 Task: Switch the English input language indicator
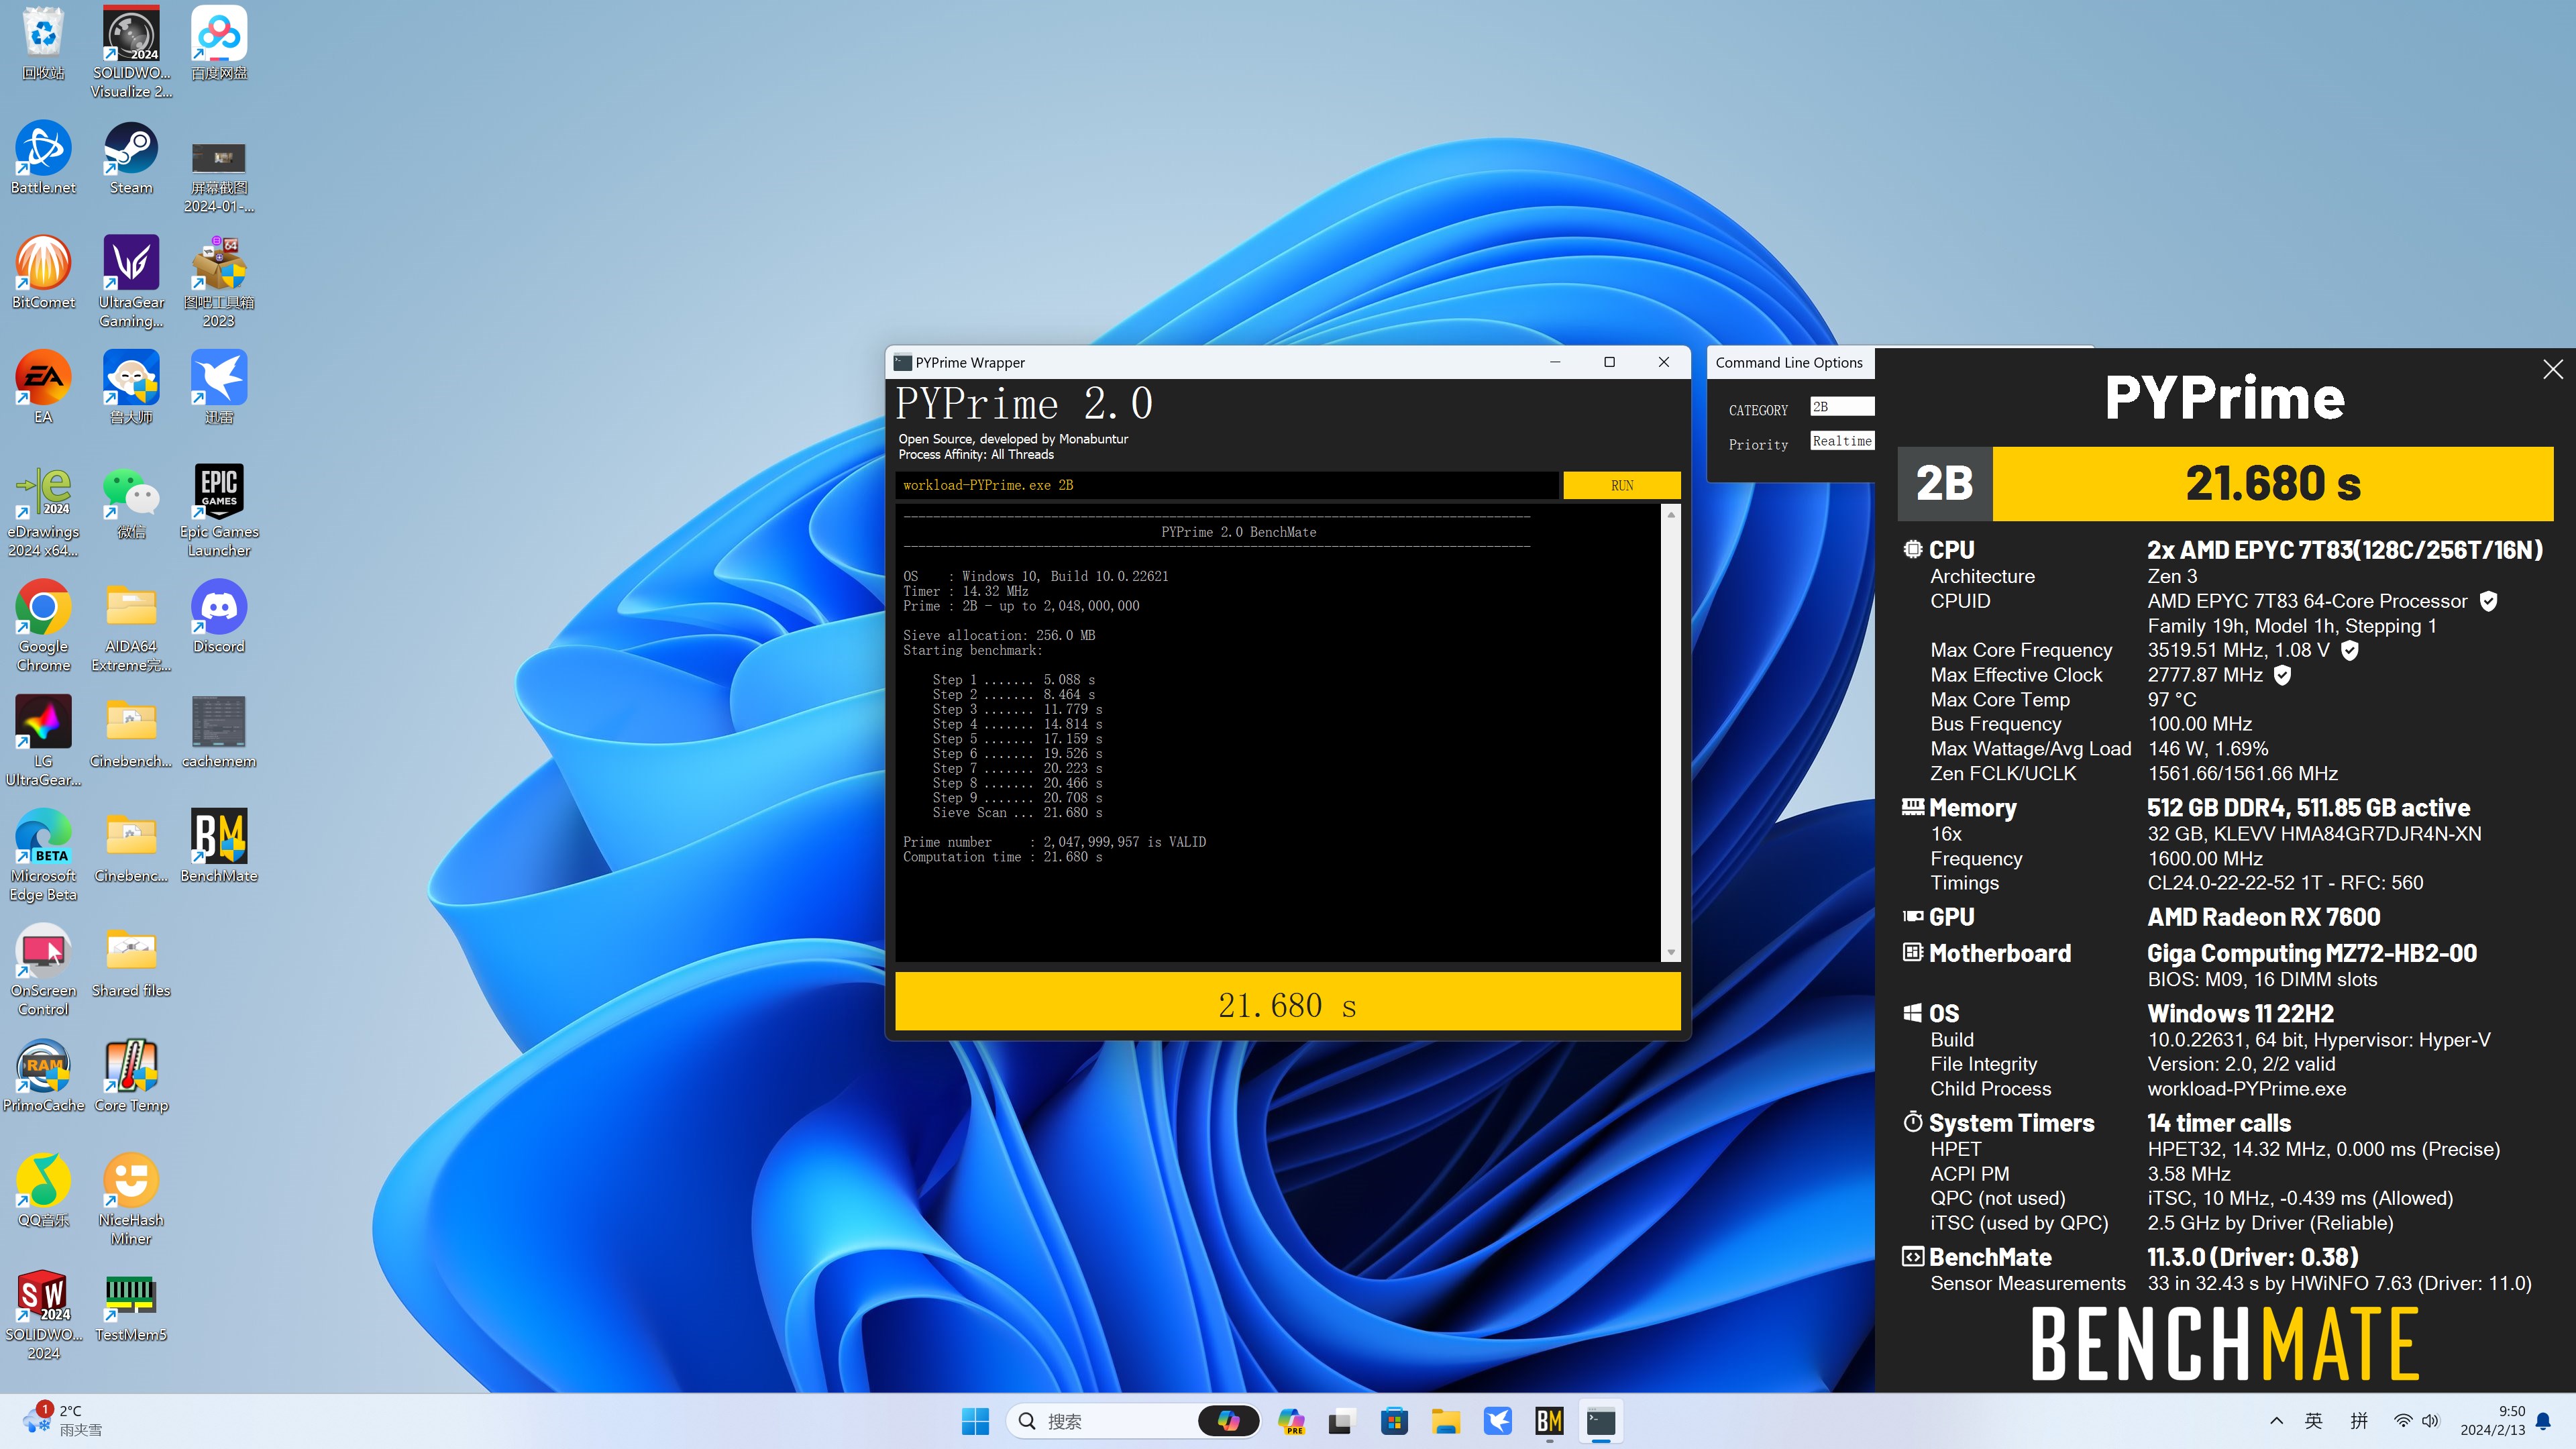tap(2313, 1421)
